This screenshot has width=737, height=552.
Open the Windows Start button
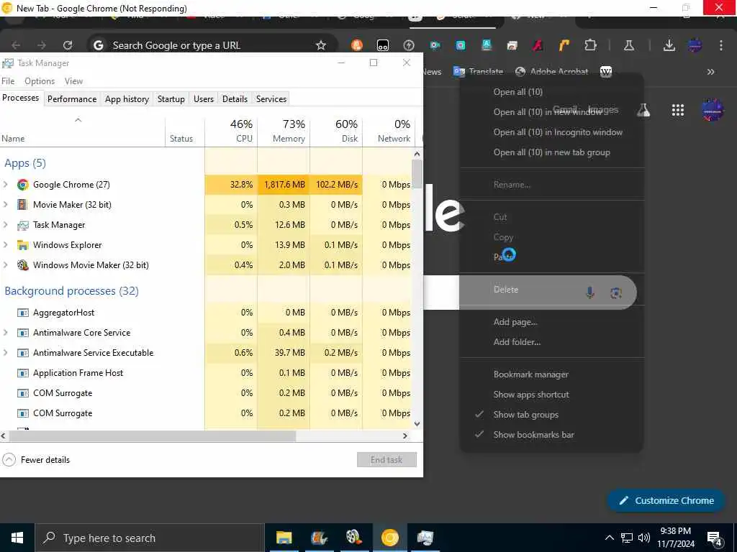pyautogui.click(x=17, y=538)
